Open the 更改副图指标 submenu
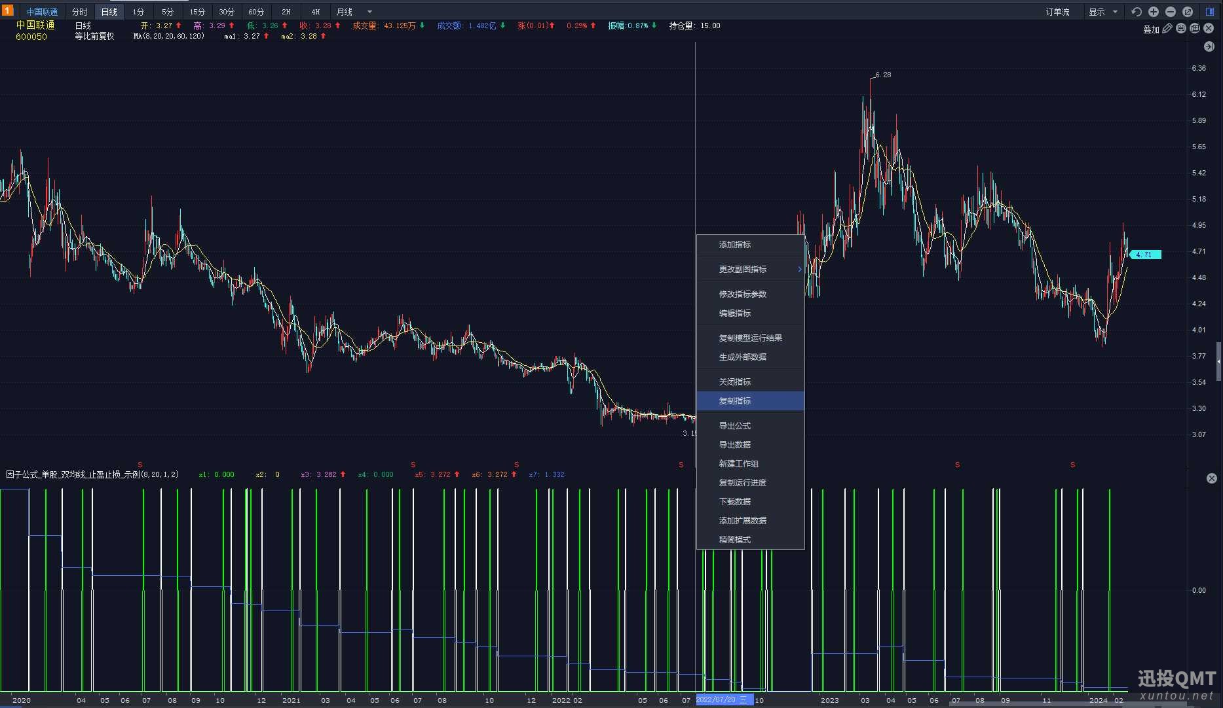Viewport: 1223px width, 708px height. [x=751, y=270]
